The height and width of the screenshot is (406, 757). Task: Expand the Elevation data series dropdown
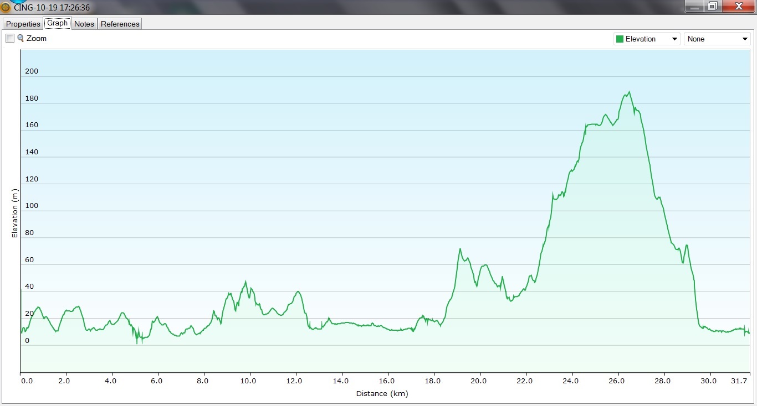pyautogui.click(x=674, y=39)
